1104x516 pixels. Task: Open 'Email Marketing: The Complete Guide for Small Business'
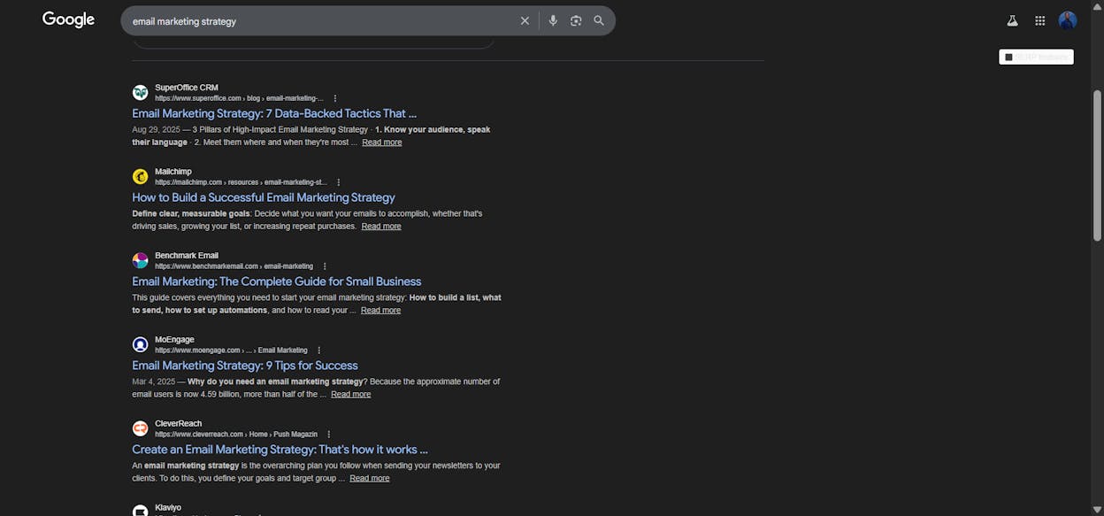(277, 281)
